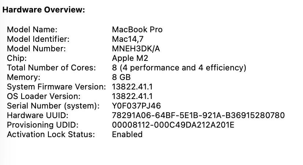Click the System Firmware Version label
The image size is (303, 165).
[x=56, y=87]
